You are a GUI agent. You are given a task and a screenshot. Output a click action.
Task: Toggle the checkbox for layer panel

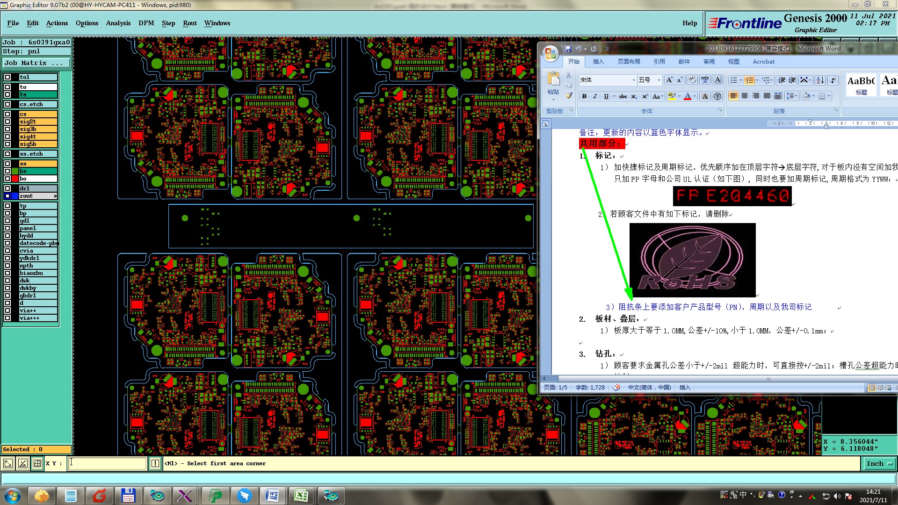[7, 228]
